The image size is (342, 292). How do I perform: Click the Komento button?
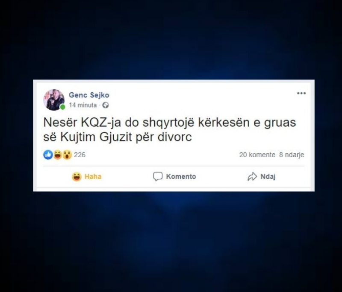174,177
